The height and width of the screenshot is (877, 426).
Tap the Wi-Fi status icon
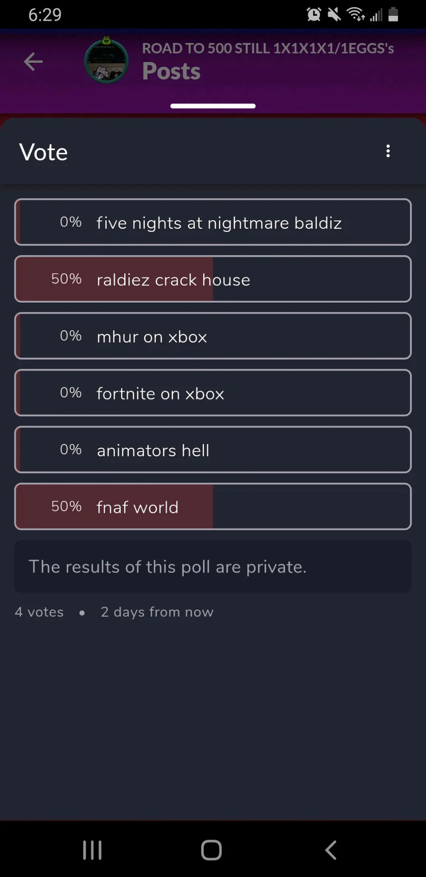pyautogui.click(x=355, y=15)
